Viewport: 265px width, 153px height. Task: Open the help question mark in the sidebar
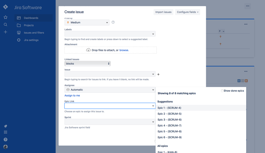tap(5, 139)
